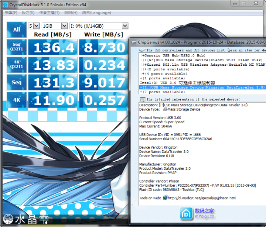Click the All benchmark button
266x227 pixels.
(x=17, y=30)
